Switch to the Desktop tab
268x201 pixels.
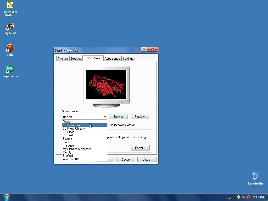coord(76,58)
